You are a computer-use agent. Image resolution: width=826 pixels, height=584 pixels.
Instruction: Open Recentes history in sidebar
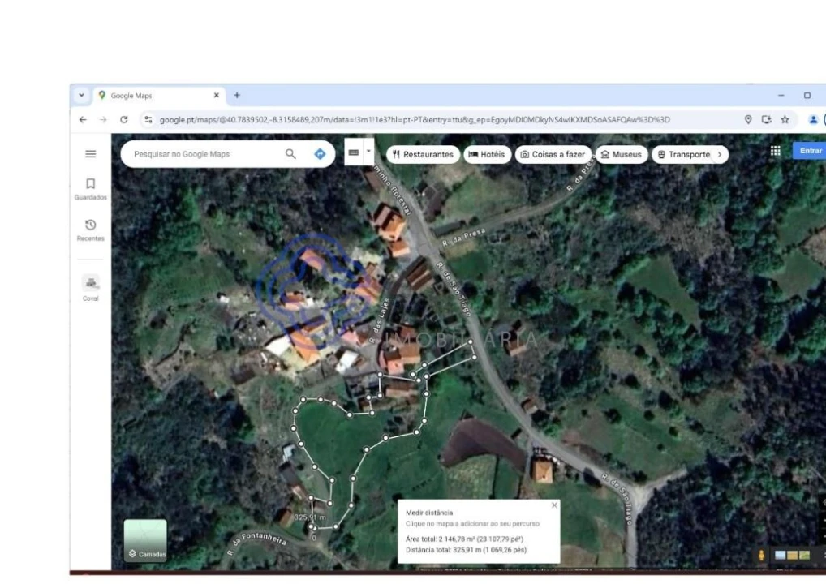(91, 230)
